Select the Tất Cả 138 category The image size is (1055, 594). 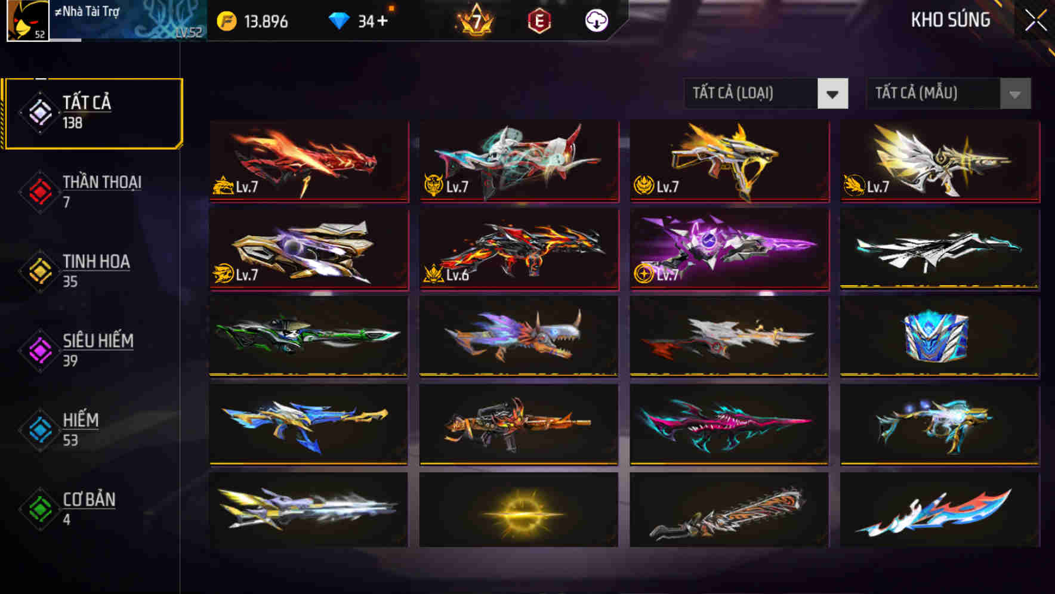92,113
